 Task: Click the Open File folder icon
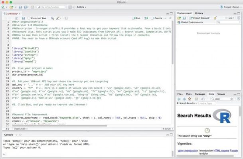(x=11, y=7)
